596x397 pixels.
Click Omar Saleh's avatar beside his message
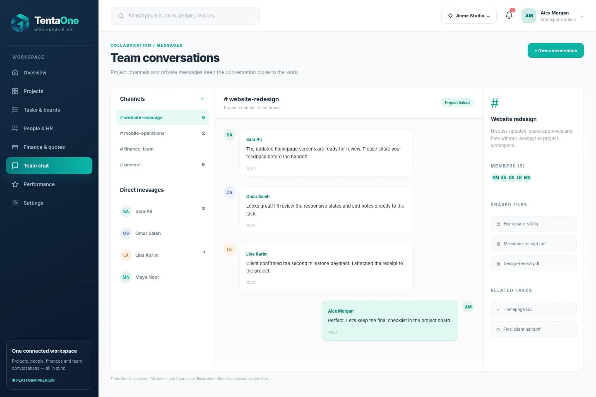coord(229,192)
